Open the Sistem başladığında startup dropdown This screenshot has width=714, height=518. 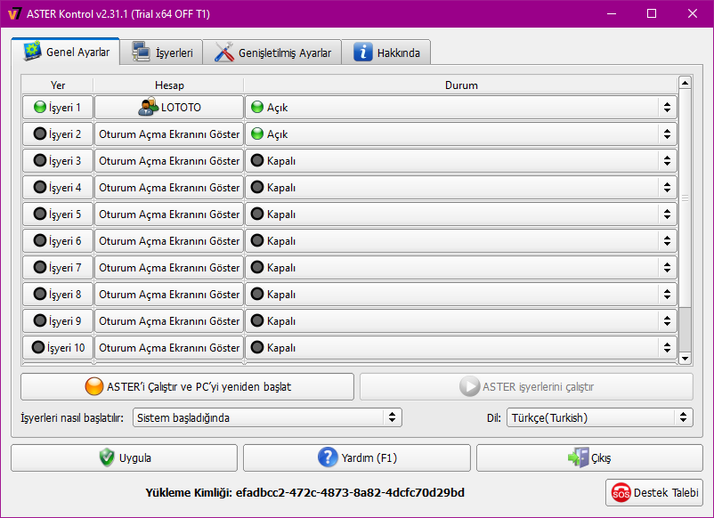267,417
